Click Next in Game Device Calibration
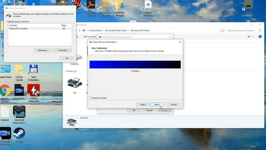 point(157,105)
